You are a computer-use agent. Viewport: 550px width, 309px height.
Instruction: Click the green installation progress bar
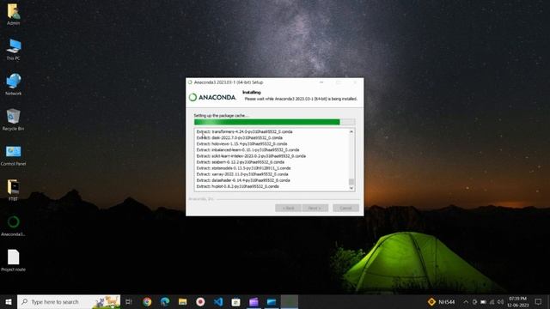(274, 122)
